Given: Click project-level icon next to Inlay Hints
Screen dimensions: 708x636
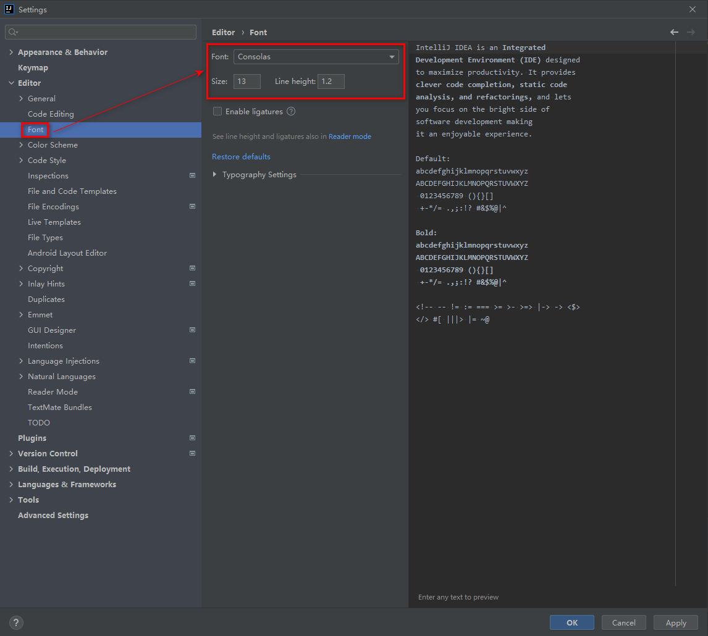Looking at the screenshot, I should (192, 283).
